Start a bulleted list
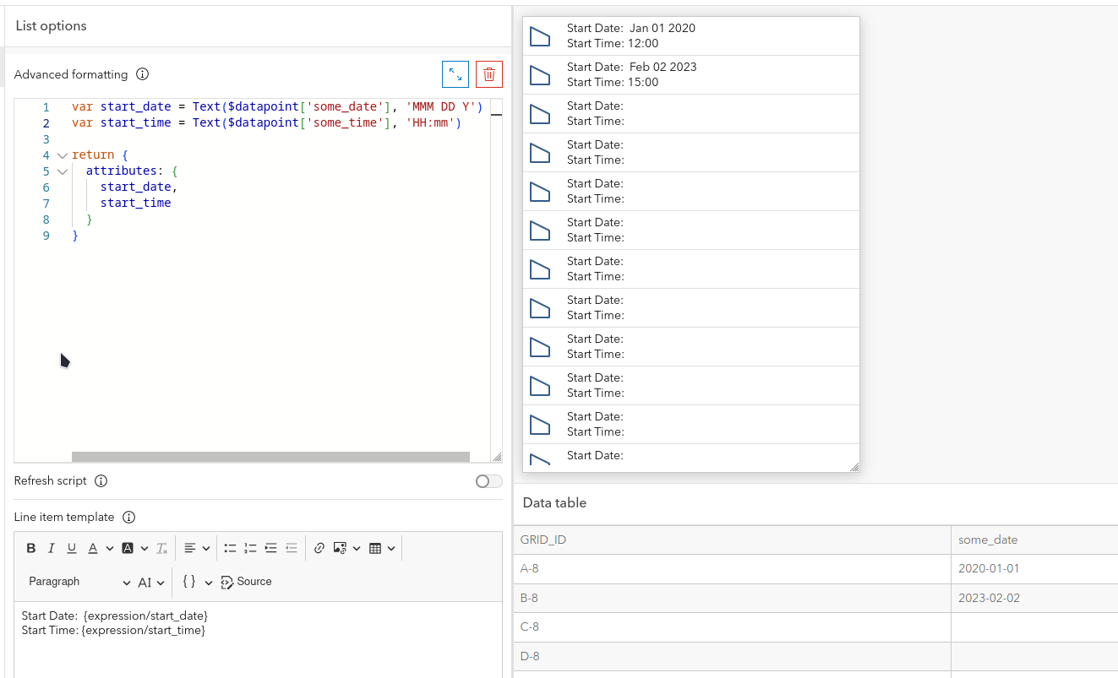This screenshot has height=678, width=1118. point(230,547)
